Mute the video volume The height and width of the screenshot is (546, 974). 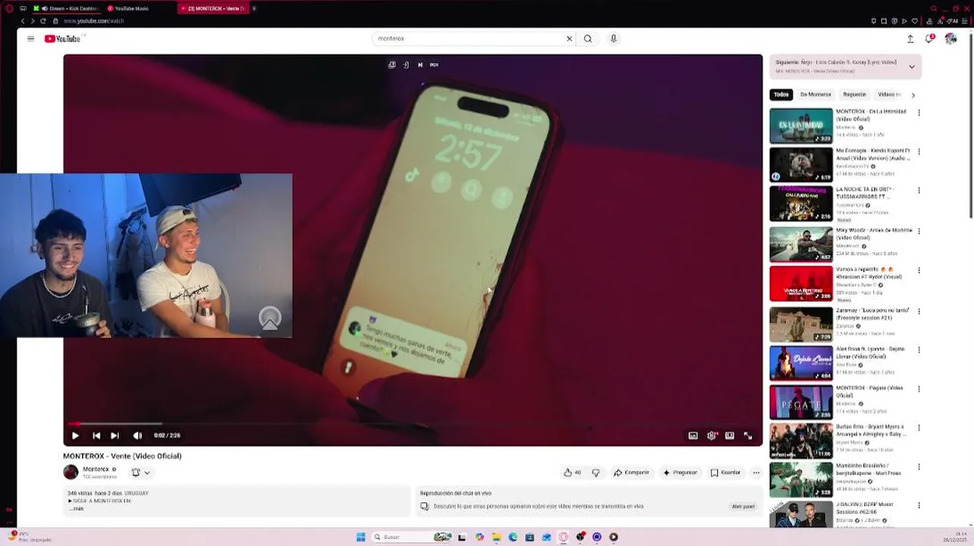click(x=137, y=435)
